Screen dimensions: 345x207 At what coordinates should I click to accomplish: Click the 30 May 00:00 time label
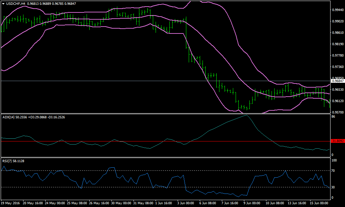pyautogui.click(x=121, y=204)
